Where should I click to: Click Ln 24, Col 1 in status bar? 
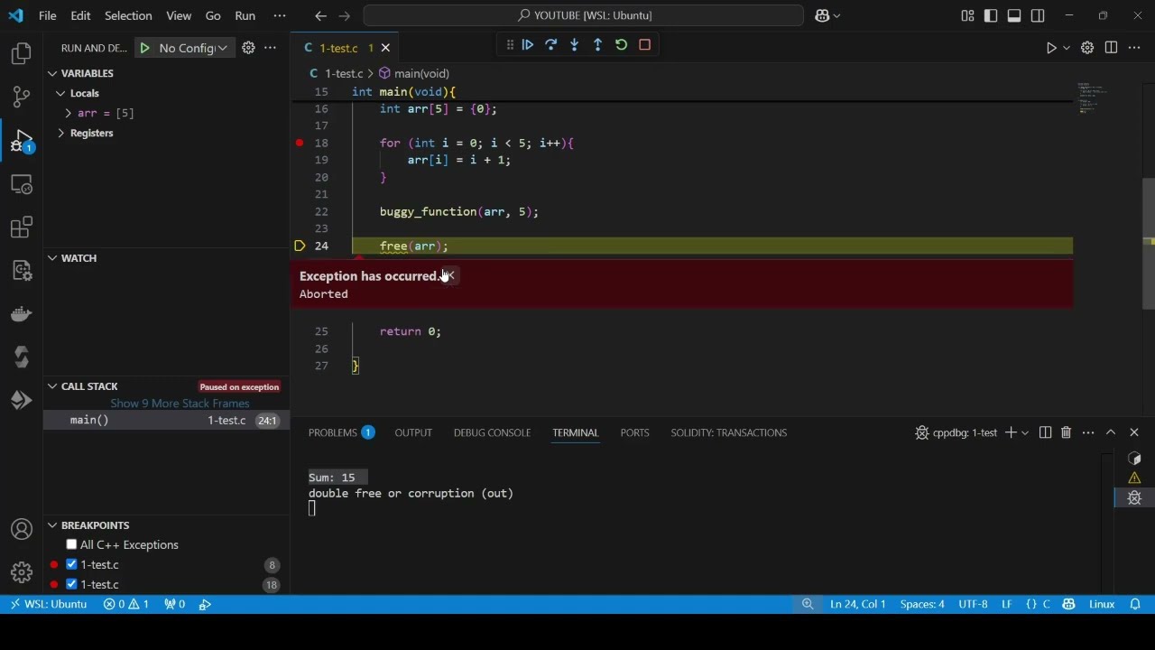tap(857, 604)
